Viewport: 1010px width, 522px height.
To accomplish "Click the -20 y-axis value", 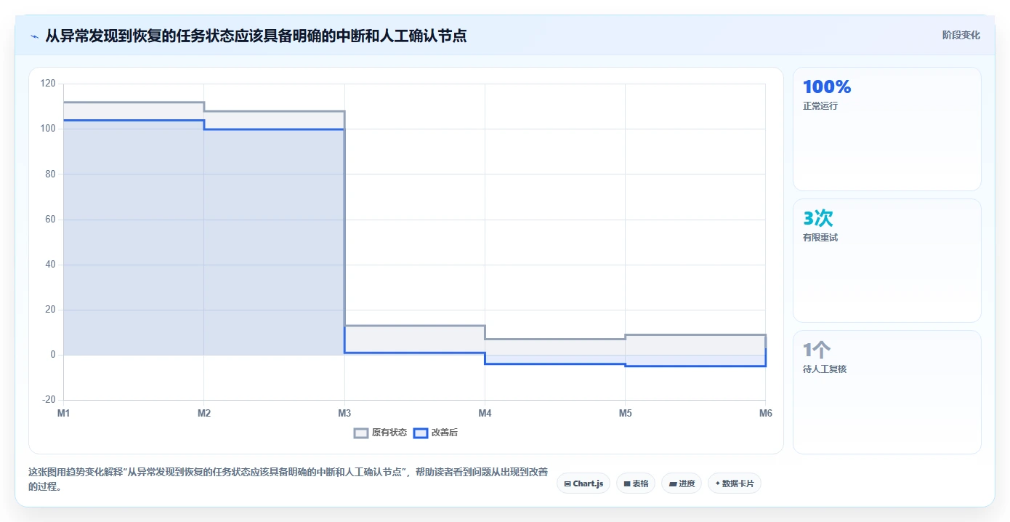I will [49, 400].
